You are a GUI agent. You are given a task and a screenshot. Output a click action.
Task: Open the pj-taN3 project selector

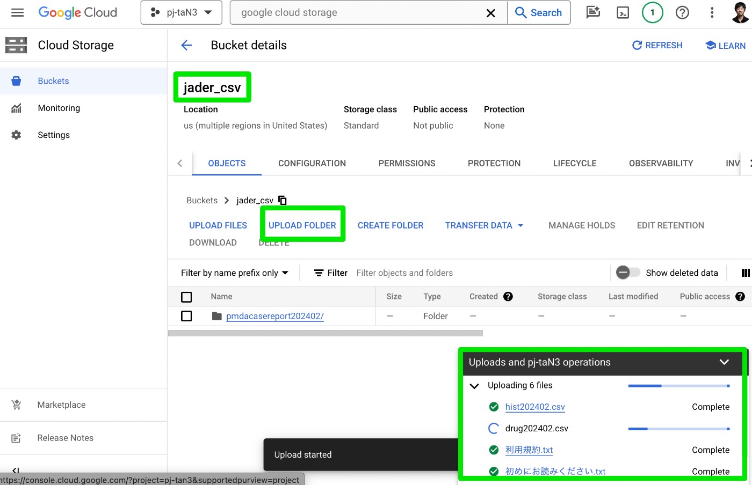pos(182,12)
